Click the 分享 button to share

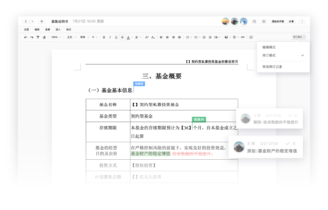click(291, 21)
